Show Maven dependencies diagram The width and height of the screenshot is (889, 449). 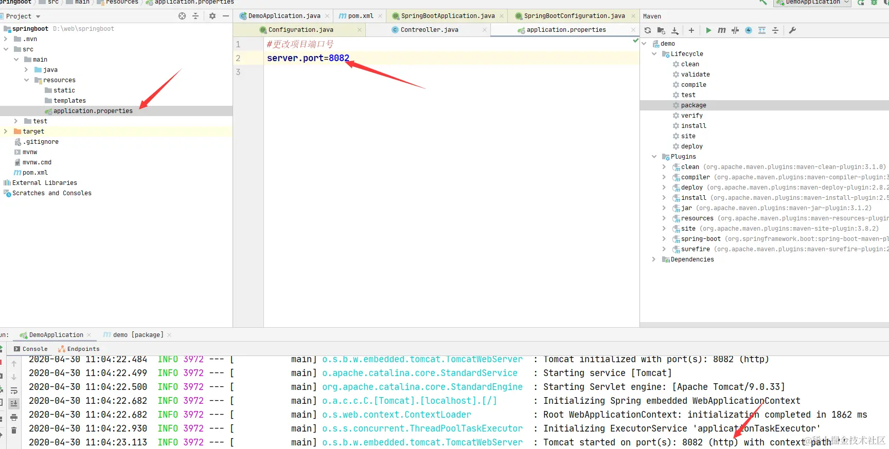(x=762, y=30)
